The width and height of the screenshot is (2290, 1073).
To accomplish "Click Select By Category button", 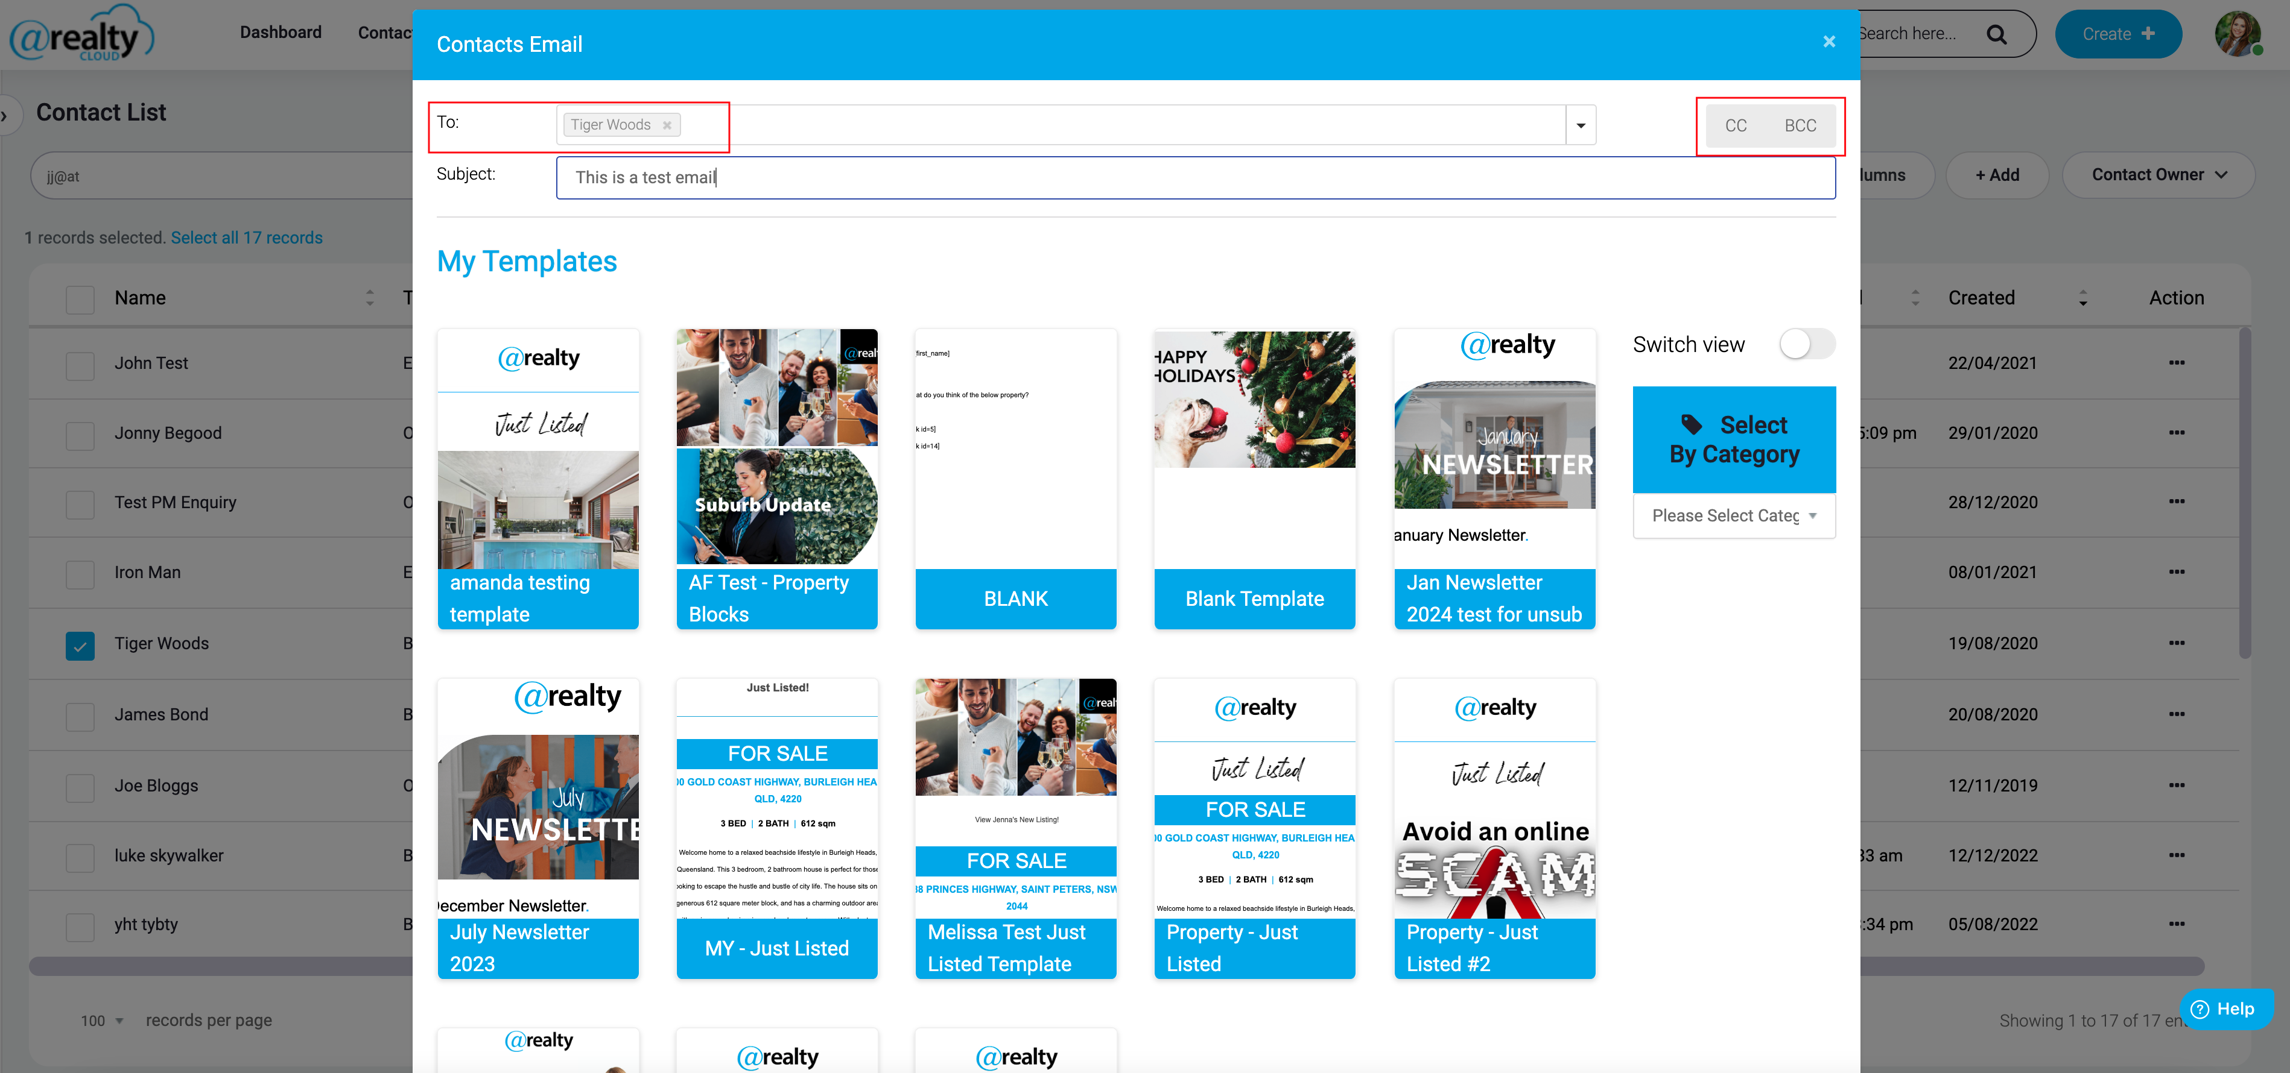I will pyautogui.click(x=1734, y=439).
